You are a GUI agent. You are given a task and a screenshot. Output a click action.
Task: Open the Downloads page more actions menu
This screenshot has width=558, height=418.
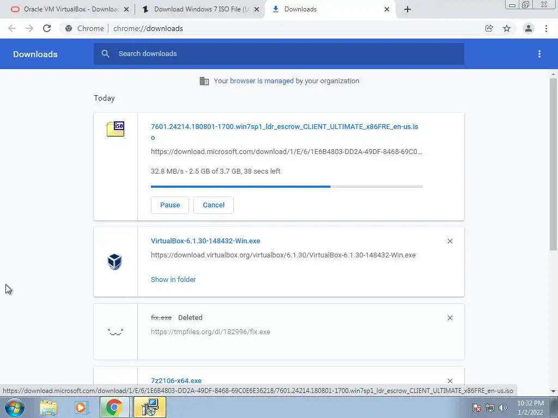(x=539, y=54)
